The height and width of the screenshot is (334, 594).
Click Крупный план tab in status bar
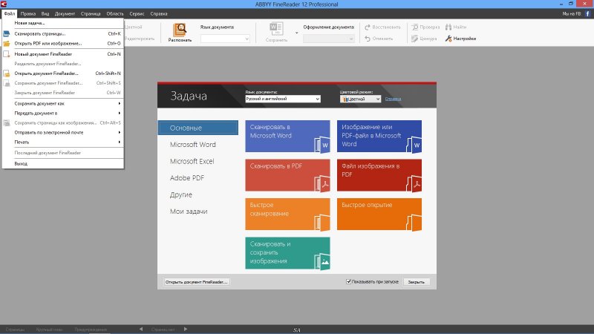click(x=49, y=330)
